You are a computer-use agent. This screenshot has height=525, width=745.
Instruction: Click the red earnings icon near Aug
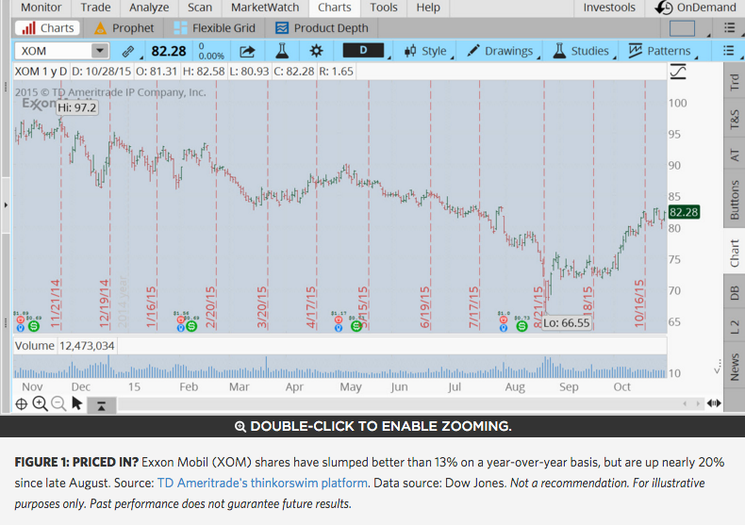tap(504, 320)
